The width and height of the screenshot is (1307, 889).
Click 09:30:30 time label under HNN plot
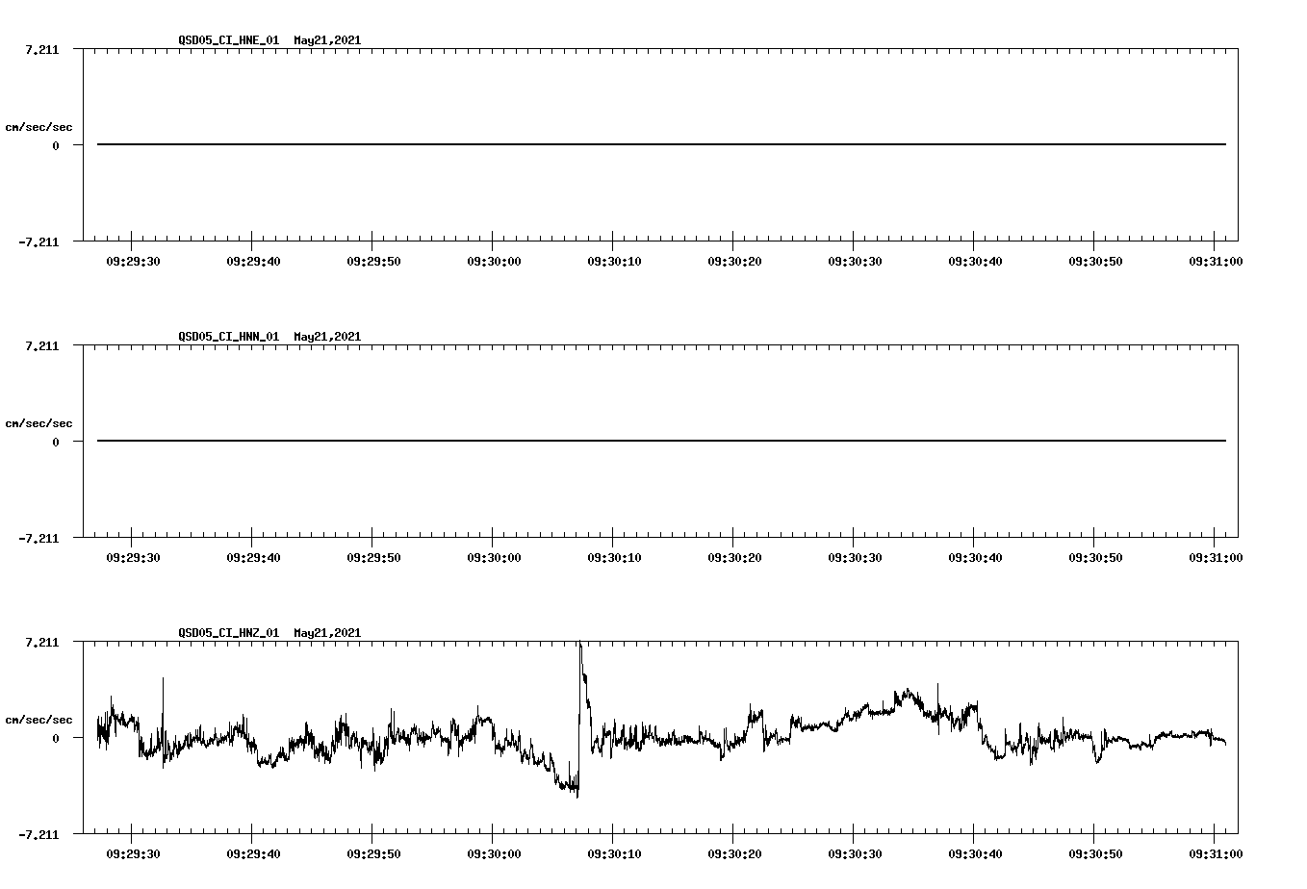click(x=855, y=557)
